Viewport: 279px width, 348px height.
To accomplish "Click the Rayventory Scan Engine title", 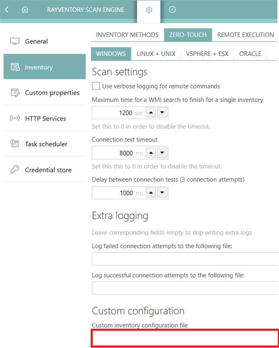I will pyautogui.click(x=86, y=10).
